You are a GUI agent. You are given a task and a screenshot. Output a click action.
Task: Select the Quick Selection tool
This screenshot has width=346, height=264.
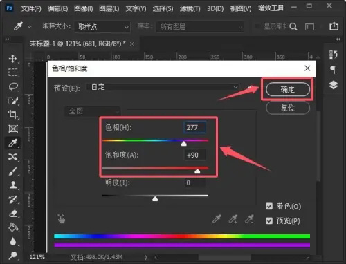(x=12, y=101)
